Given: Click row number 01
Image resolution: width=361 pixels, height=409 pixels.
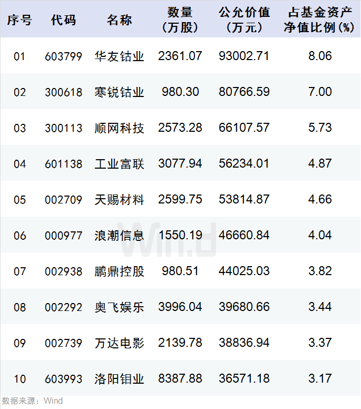Looking at the screenshot, I should tap(19, 56).
